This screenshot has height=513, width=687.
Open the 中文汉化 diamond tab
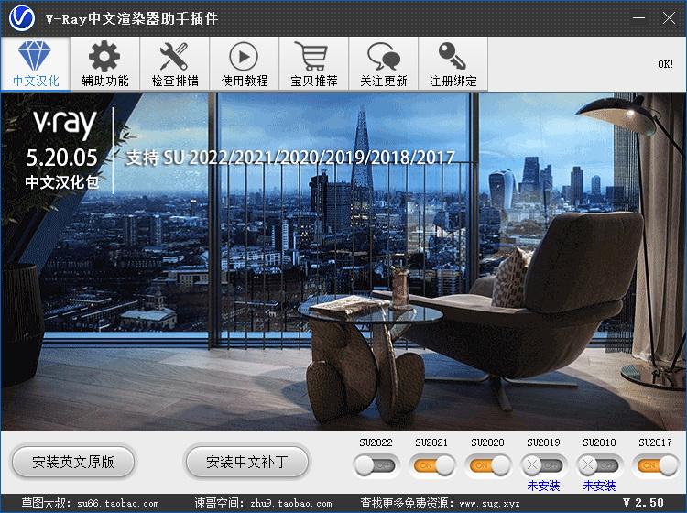[x=35, y=64]
